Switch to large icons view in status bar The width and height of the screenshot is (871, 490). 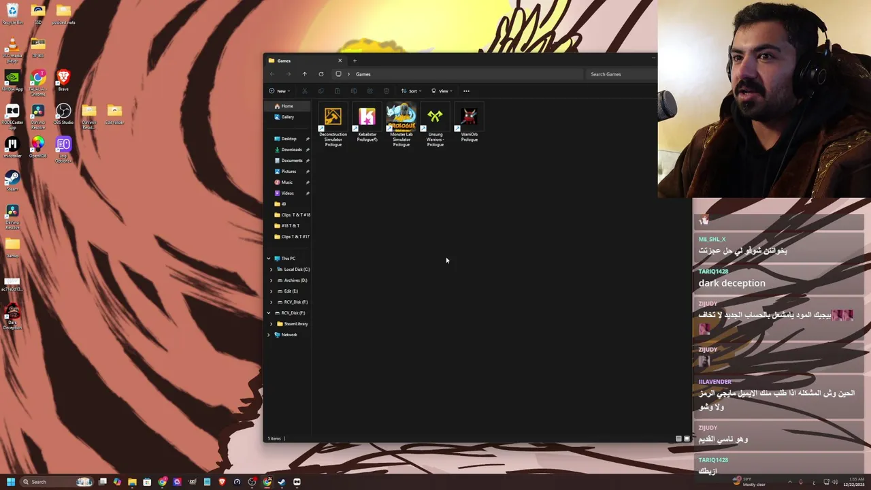click(687, 439)
